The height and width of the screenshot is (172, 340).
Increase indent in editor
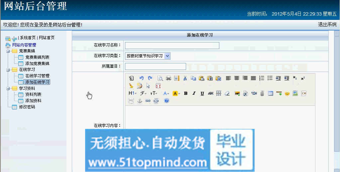pos(278,78)
